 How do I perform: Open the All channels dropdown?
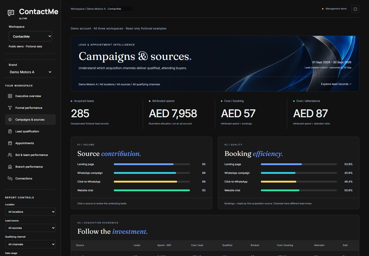click(30, 244)
